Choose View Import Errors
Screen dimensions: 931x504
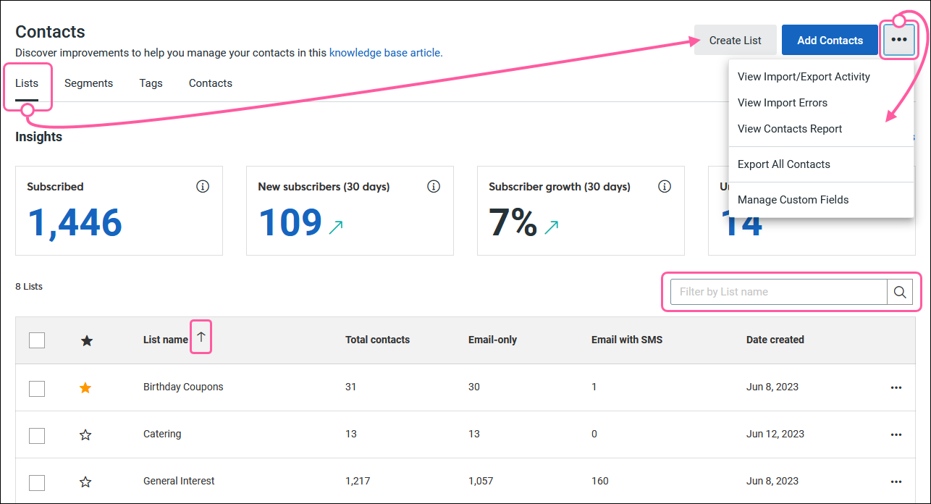(821, 103)
